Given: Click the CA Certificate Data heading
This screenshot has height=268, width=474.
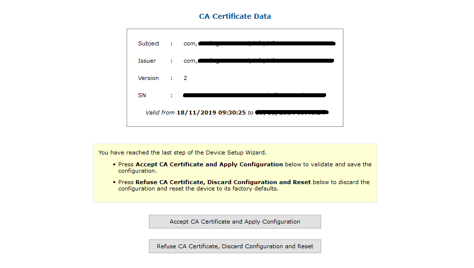Looking at the screenshot, I should (x=235, y=16).
